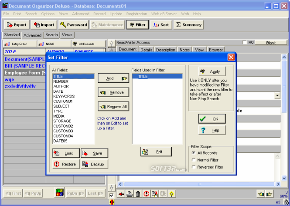
Task: Click the padlock icon in the status bar
Action: (286, 203)
